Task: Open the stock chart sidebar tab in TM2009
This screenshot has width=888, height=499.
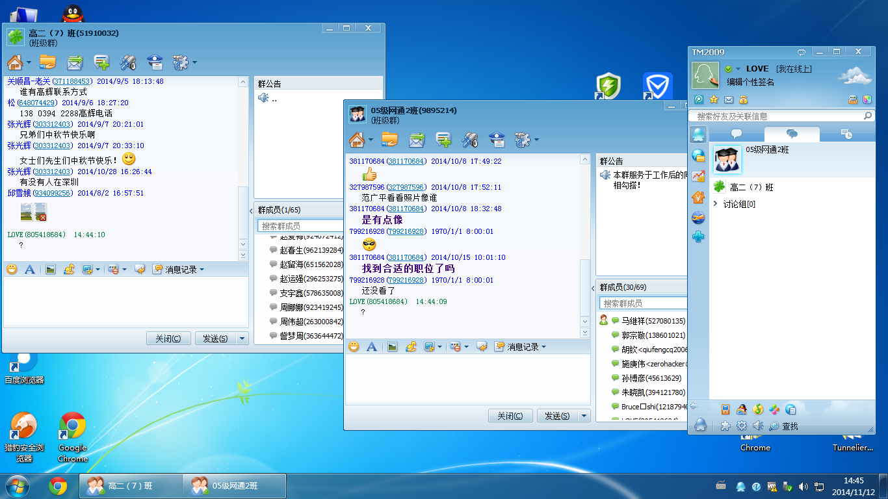Action: [698, 176]
